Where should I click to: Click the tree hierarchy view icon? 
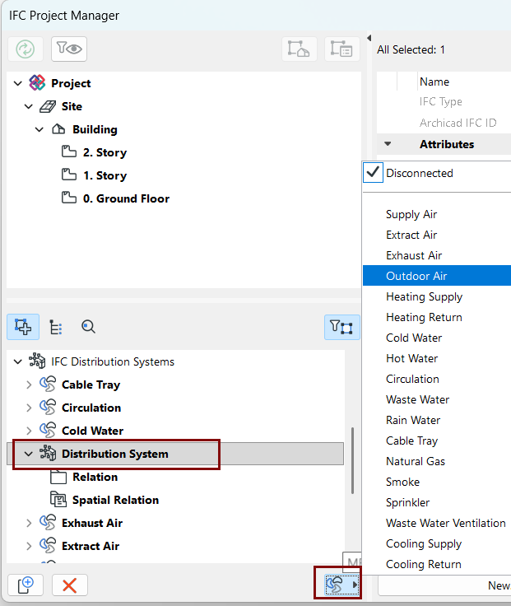click(56, 327)
